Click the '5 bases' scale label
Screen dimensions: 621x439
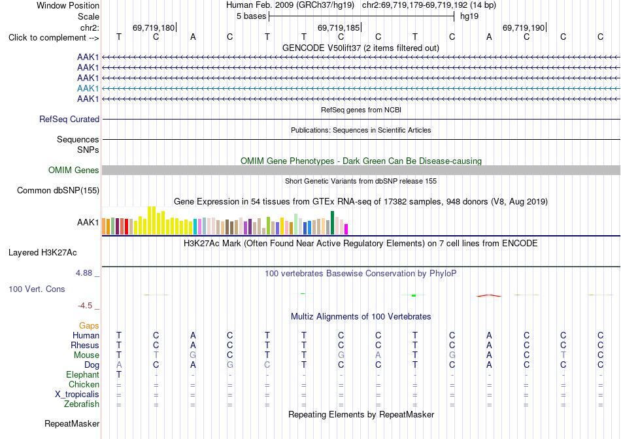coord(252,16)
